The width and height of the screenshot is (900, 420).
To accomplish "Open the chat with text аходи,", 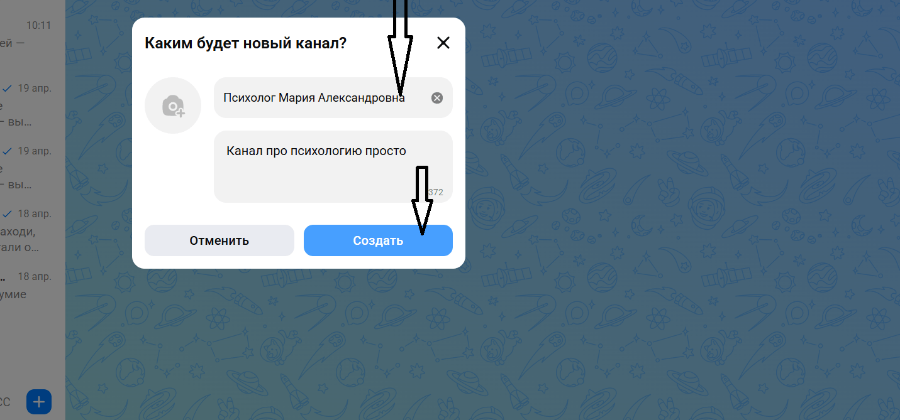I will tap(33, 231).
